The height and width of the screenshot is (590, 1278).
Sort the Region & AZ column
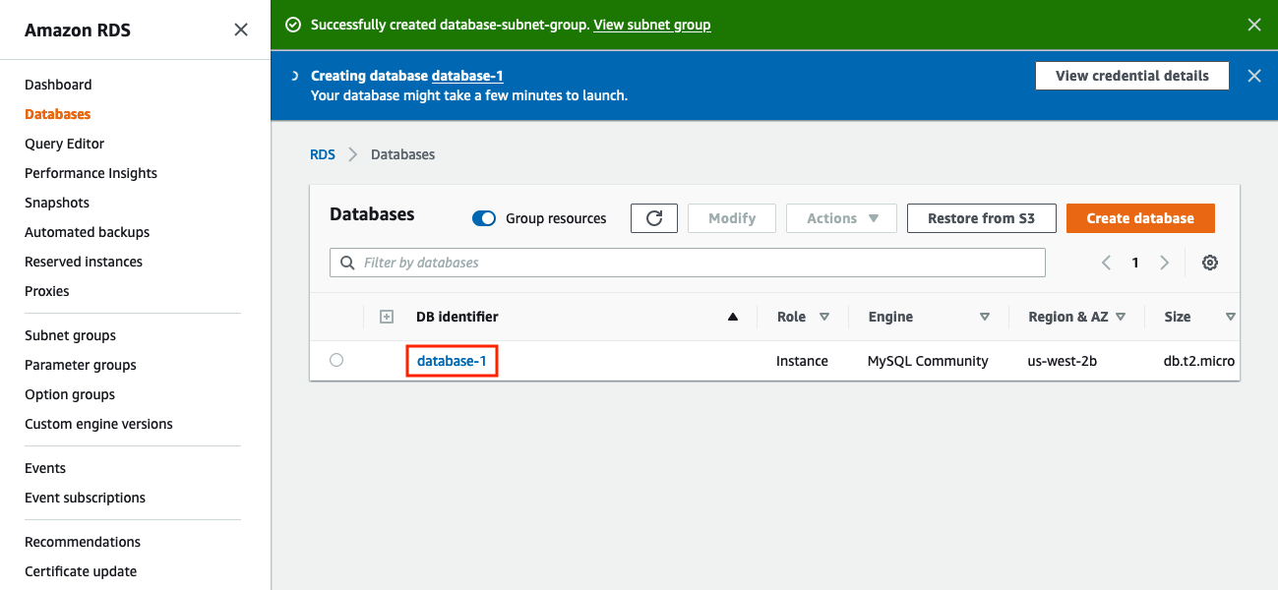click(x=1121, y=317)
